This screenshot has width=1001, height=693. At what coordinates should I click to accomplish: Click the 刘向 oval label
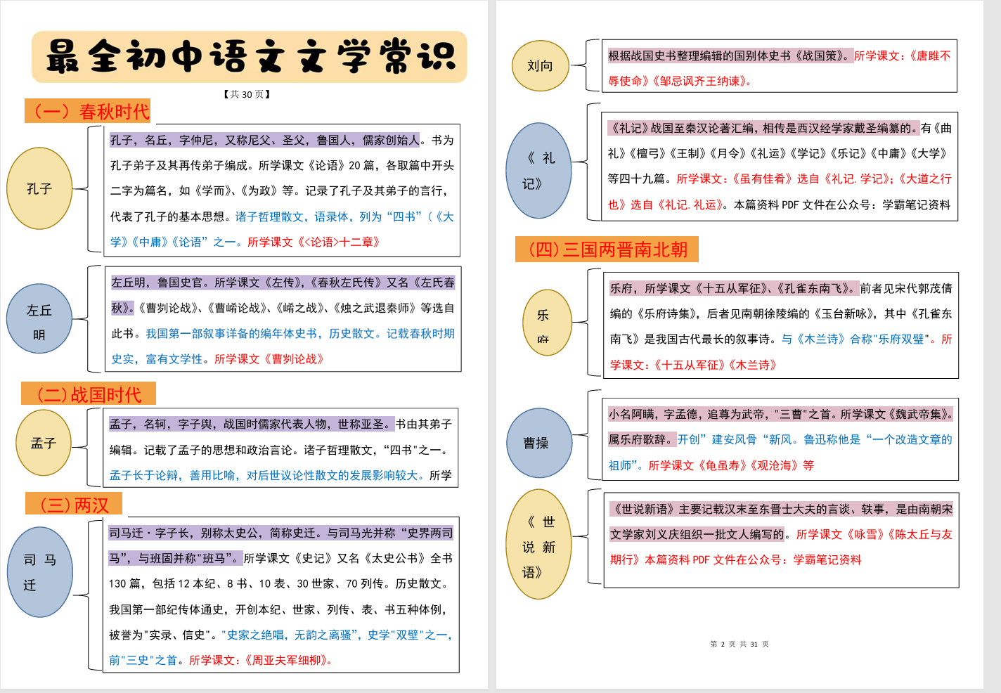click(x=541, y=65)
